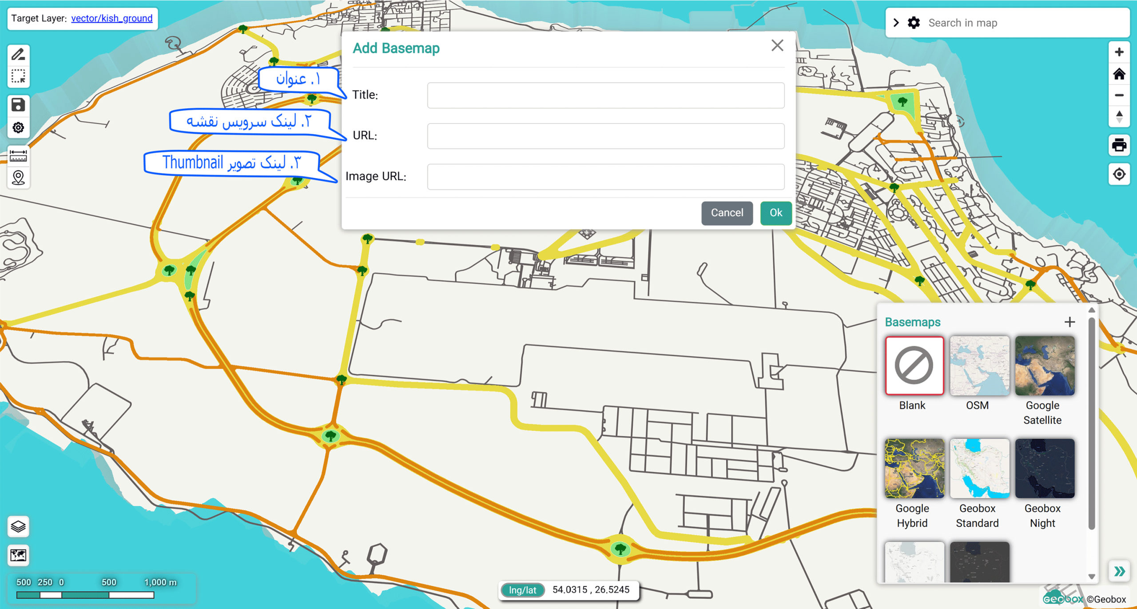Viewport: 1137px width, 609px height.
Task: Open the print map tool
Action: pos(1119,145)
